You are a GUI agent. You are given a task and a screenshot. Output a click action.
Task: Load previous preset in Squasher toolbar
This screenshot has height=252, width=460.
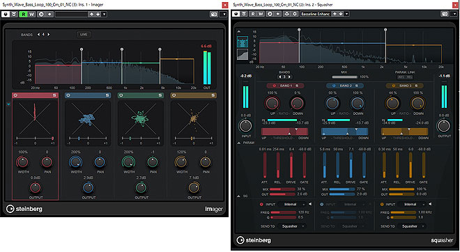tap(335, 14)
